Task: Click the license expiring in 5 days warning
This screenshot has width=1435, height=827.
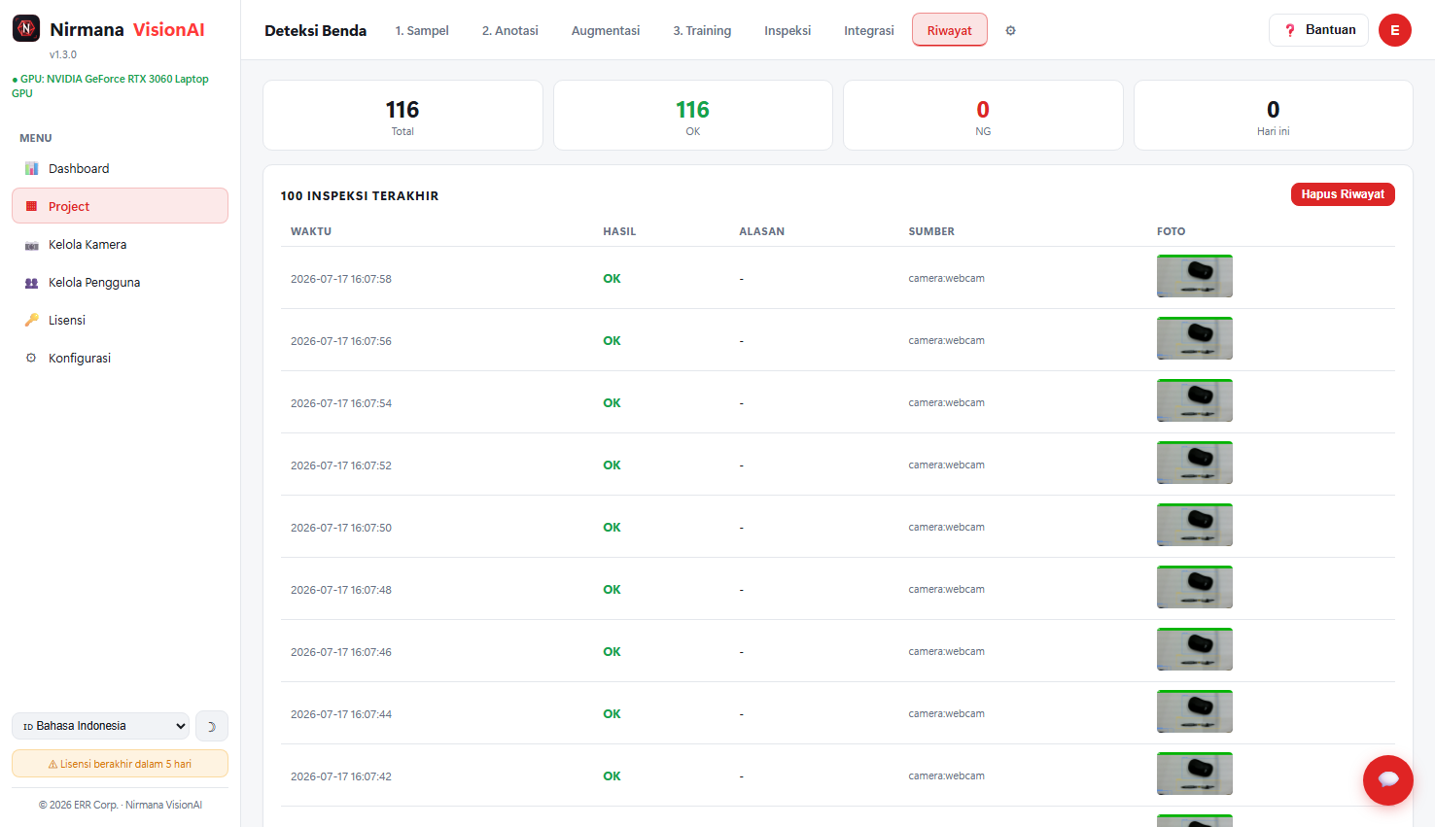Action: 120,764
